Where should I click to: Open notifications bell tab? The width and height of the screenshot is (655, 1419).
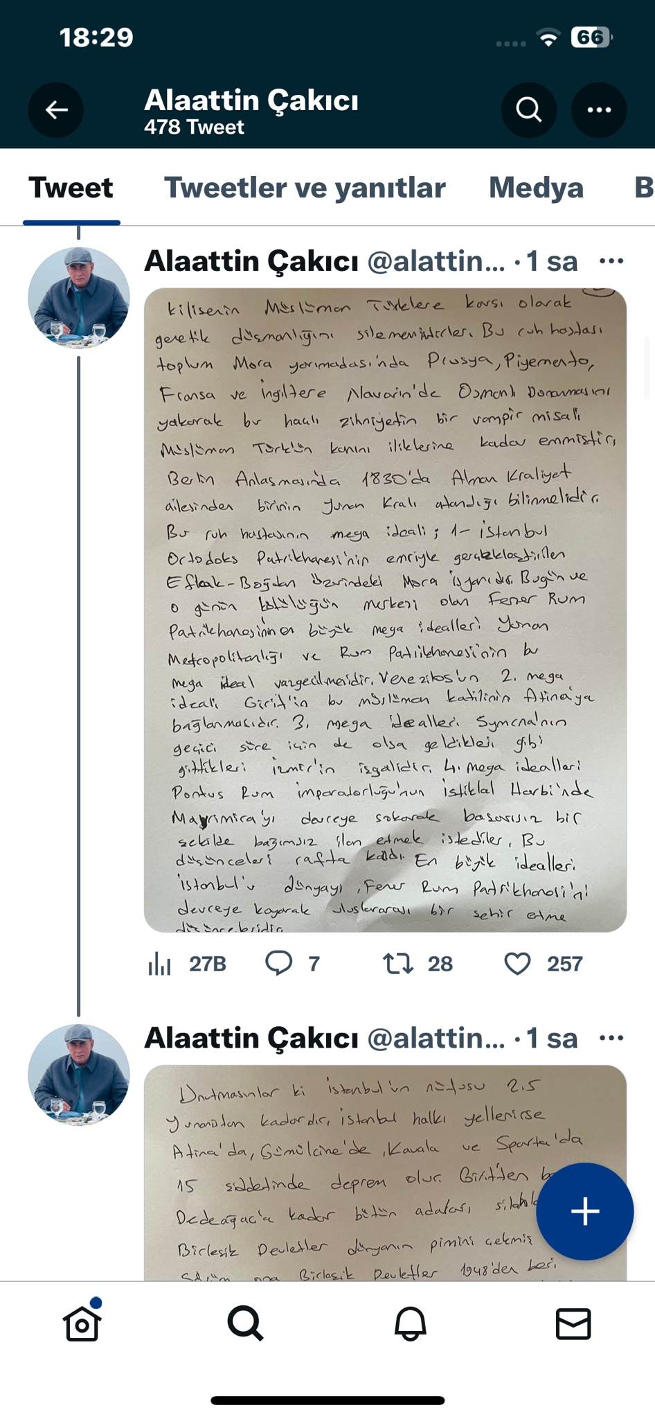tap(410, 1324)
